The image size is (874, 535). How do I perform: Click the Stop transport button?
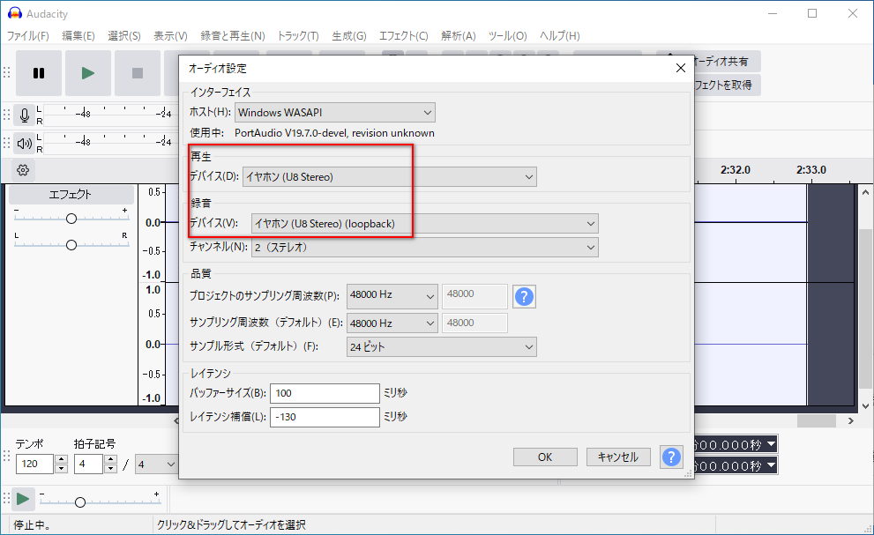click(137, 73)
